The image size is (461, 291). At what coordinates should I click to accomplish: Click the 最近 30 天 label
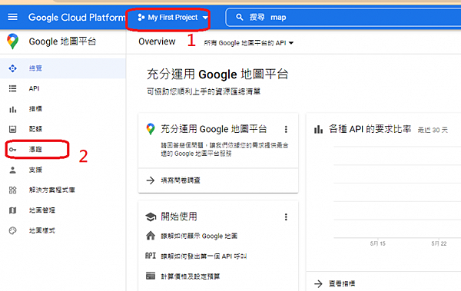(x=433, y=130)
